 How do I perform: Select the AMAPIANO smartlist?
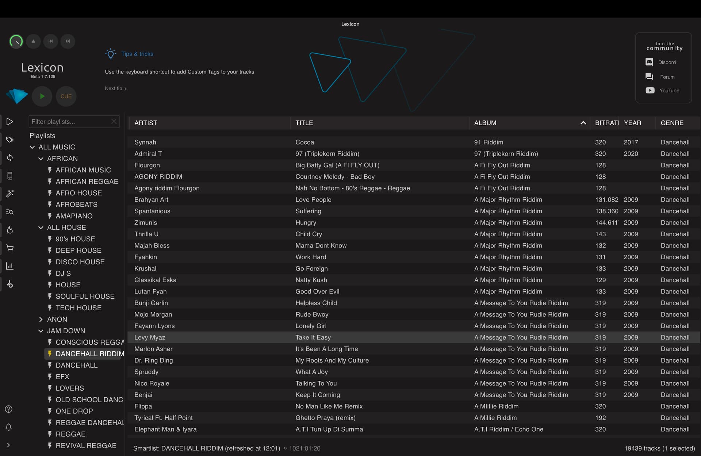click(x=74, y=216)
